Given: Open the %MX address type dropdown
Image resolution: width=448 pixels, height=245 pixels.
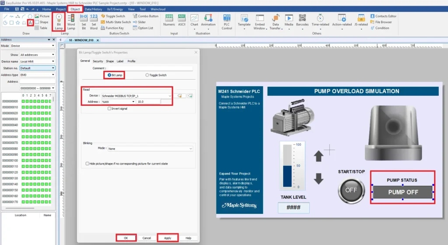Looking at the screenshot, I should pos(118,101).
